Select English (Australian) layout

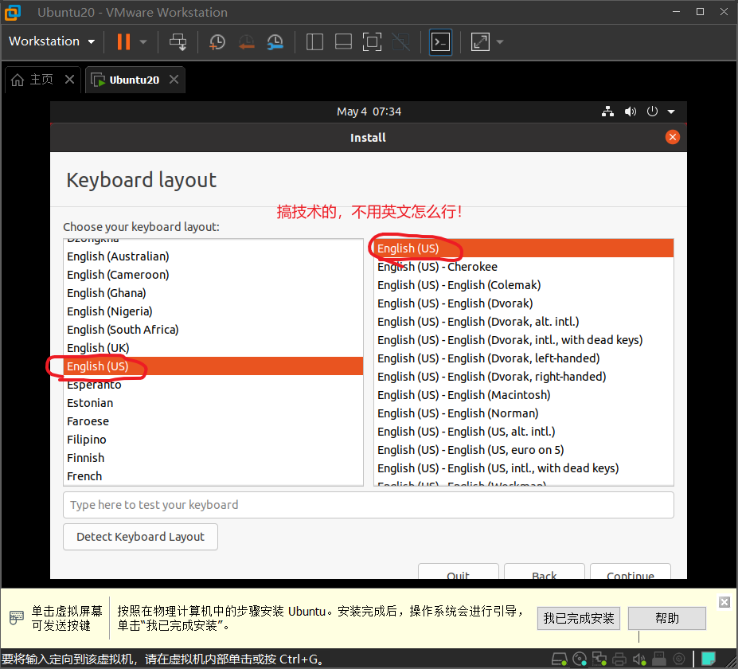click(213, 256)
